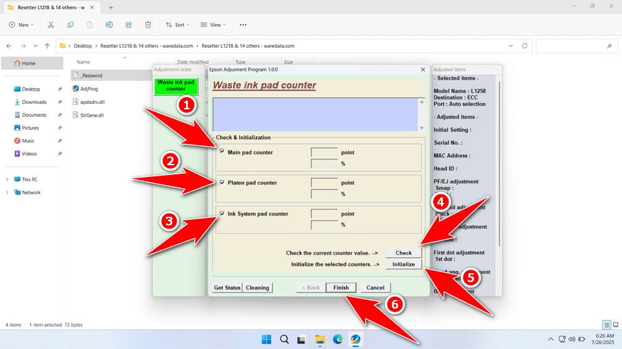The width and height of the screenshot is (622, 349).
Task: Toggle the Platen pad counter checkbox
Action: (222, 183)
